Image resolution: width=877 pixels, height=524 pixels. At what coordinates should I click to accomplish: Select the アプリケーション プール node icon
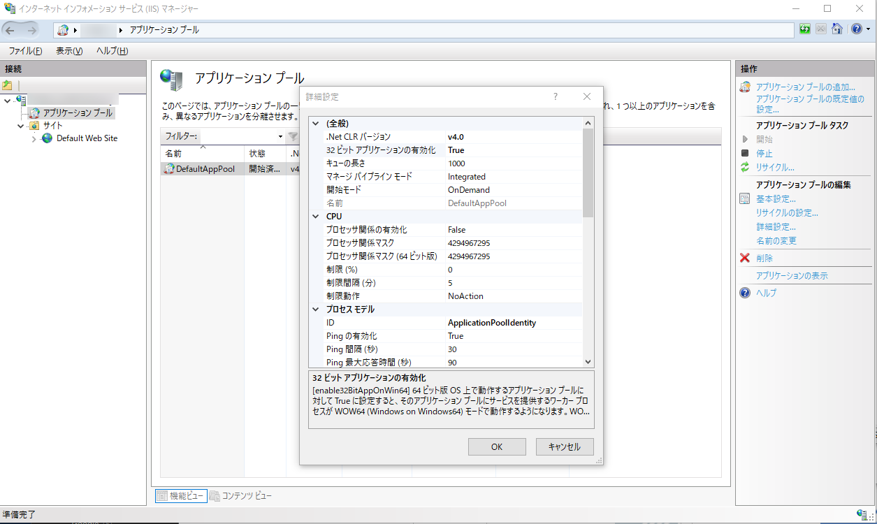(34, 112)
